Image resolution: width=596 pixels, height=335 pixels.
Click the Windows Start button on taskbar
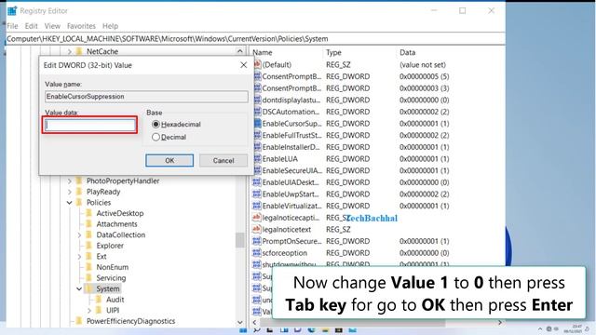pos(243,330)
